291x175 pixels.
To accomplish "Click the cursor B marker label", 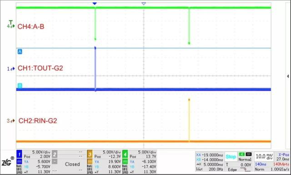I will click(20, 86).
